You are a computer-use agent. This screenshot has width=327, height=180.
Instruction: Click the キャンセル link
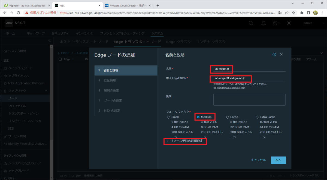tap(258, 160)
